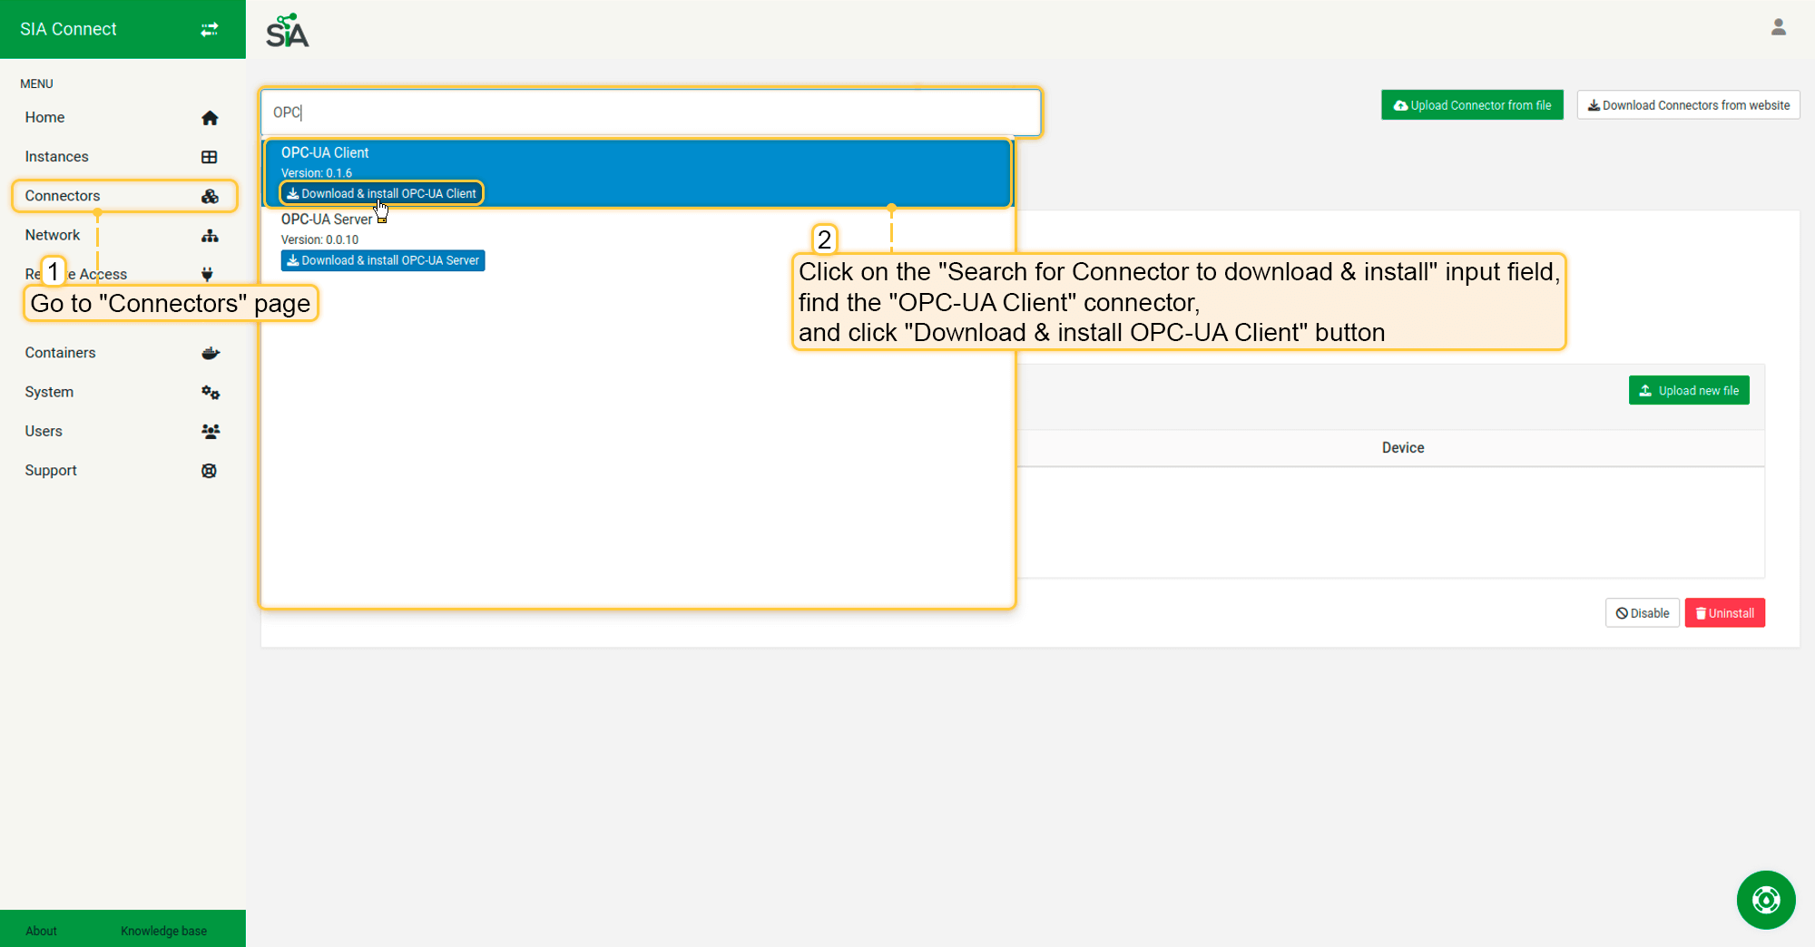
Task: Open the user profile menu icon
Action: pyautogui.click(x=1778, y=27)
